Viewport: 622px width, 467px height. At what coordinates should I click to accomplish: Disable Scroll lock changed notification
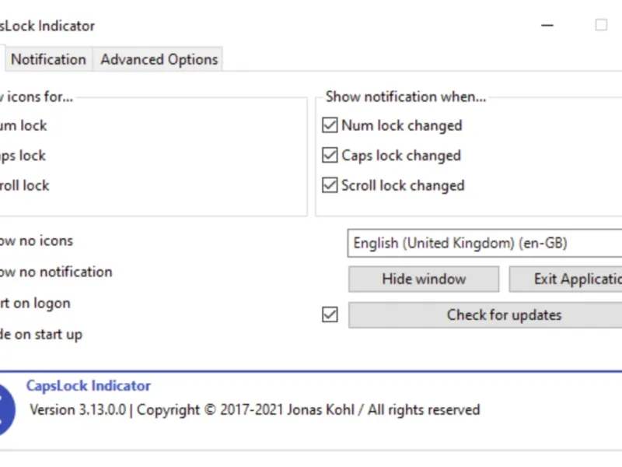[330, 185]
